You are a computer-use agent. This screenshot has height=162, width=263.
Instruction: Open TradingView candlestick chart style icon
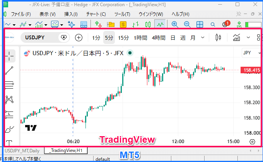218,37
